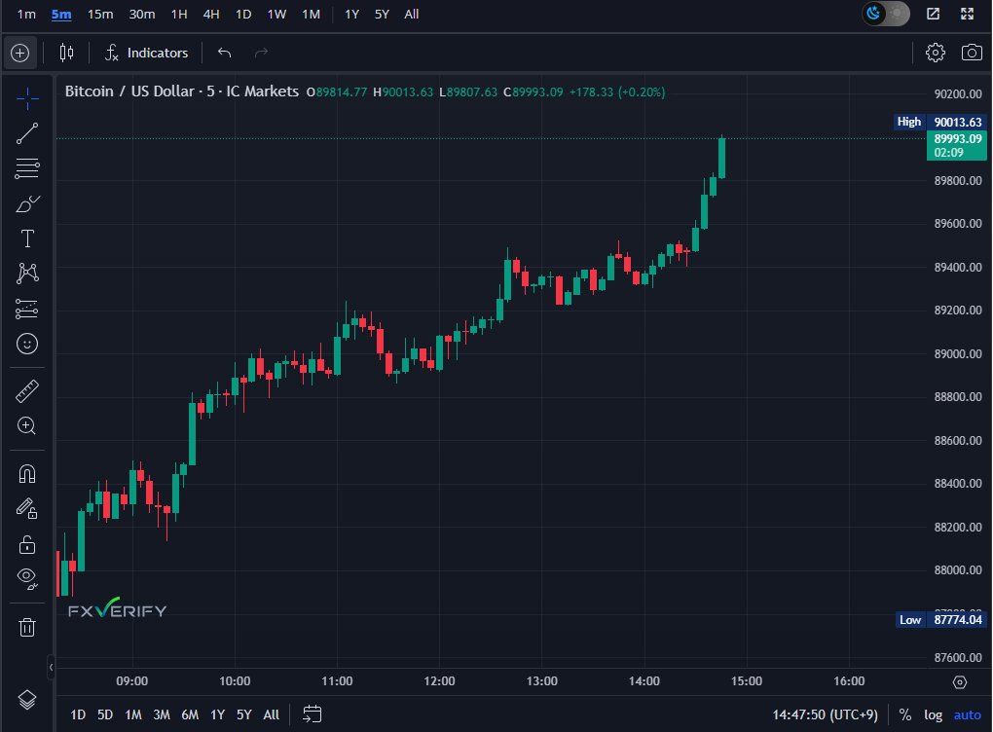Set bottom date range to 1Y
This screenshot has height=732, width=993.
point(218,714)
